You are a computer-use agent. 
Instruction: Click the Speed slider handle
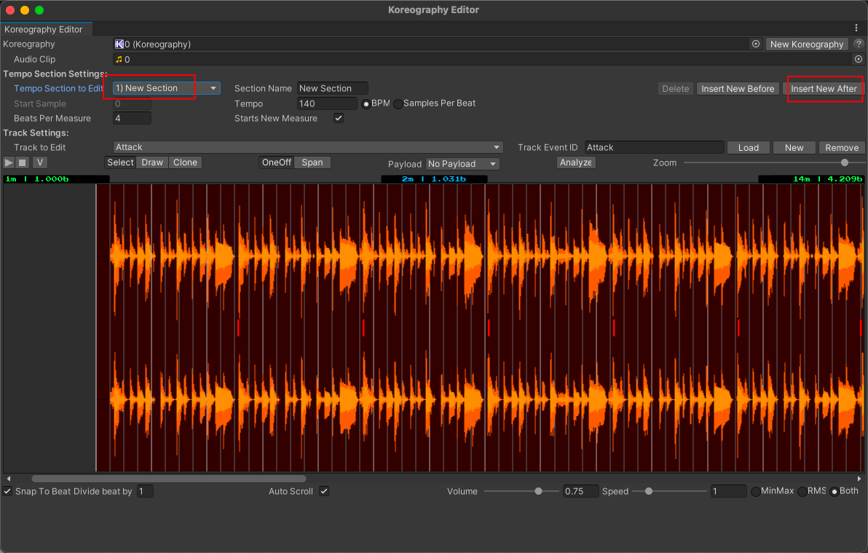pos(649,491)
